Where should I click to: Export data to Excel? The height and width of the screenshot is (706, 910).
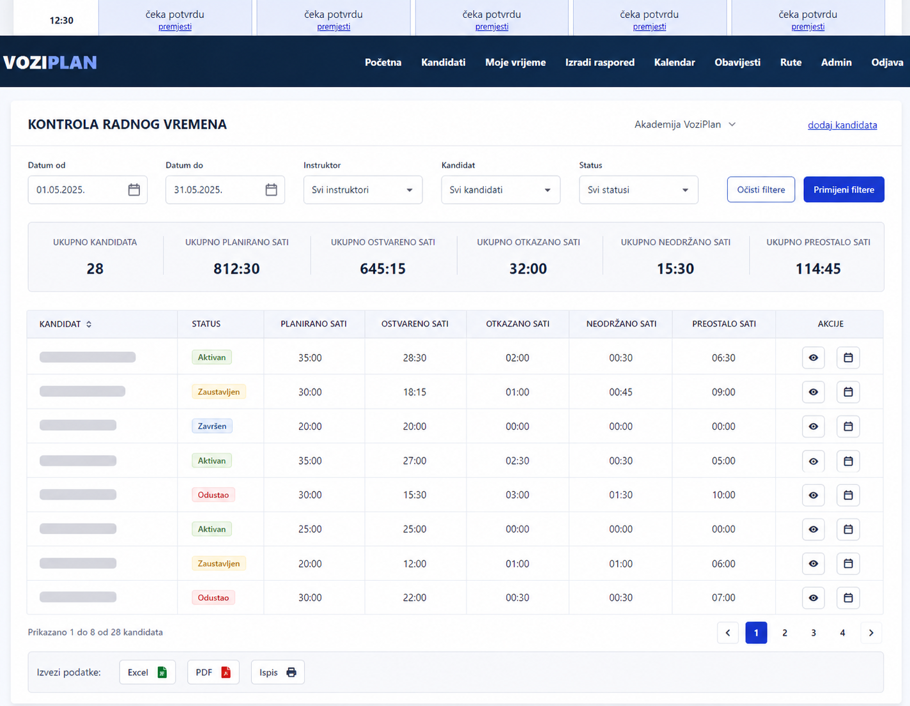pyautogui.click(x=147, y=672)
